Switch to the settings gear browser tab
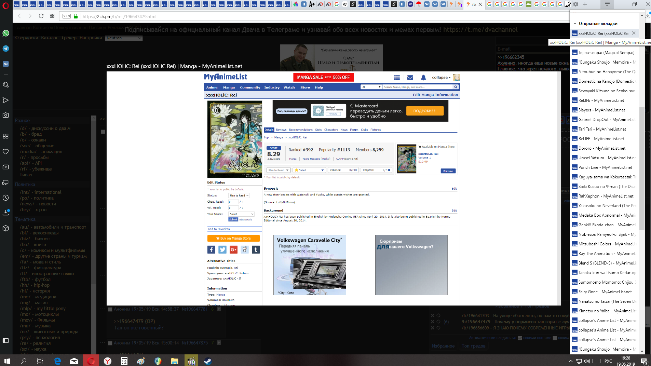Screen dimensions: 651x366 pos(575,4)
